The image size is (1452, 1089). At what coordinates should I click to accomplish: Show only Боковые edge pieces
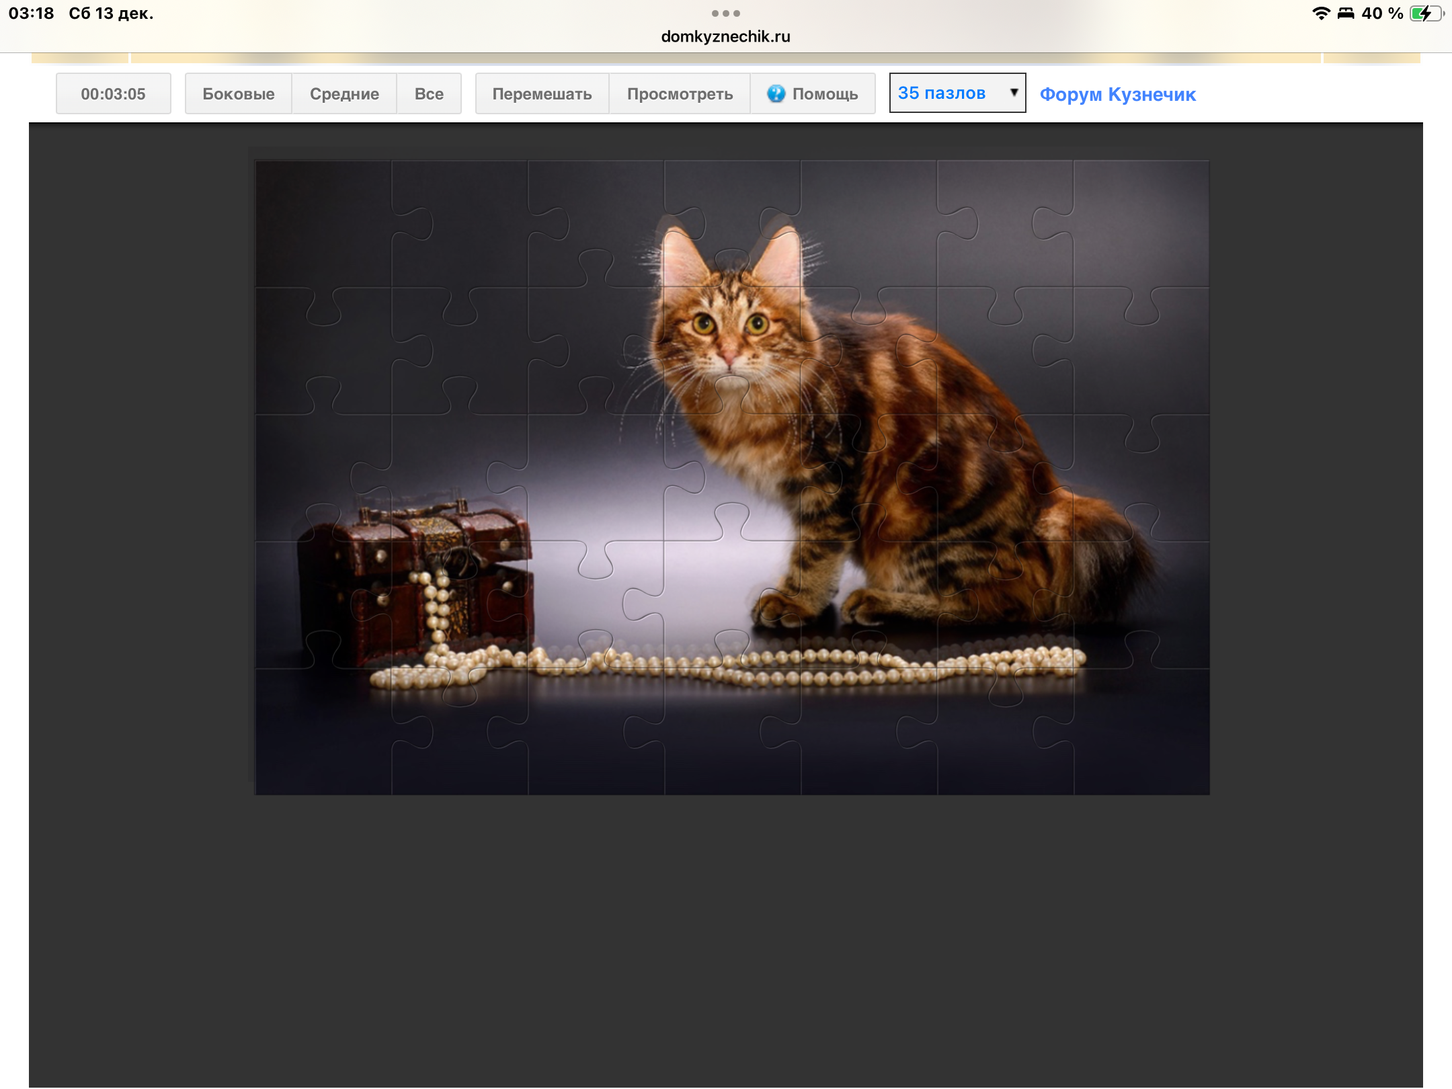point(238,93)
